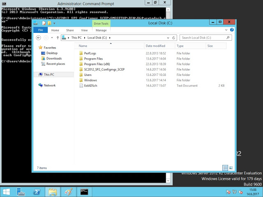Switch to the View ribbon tab
The width and height of the screenshot is (263, 197).
coord(84,30)
